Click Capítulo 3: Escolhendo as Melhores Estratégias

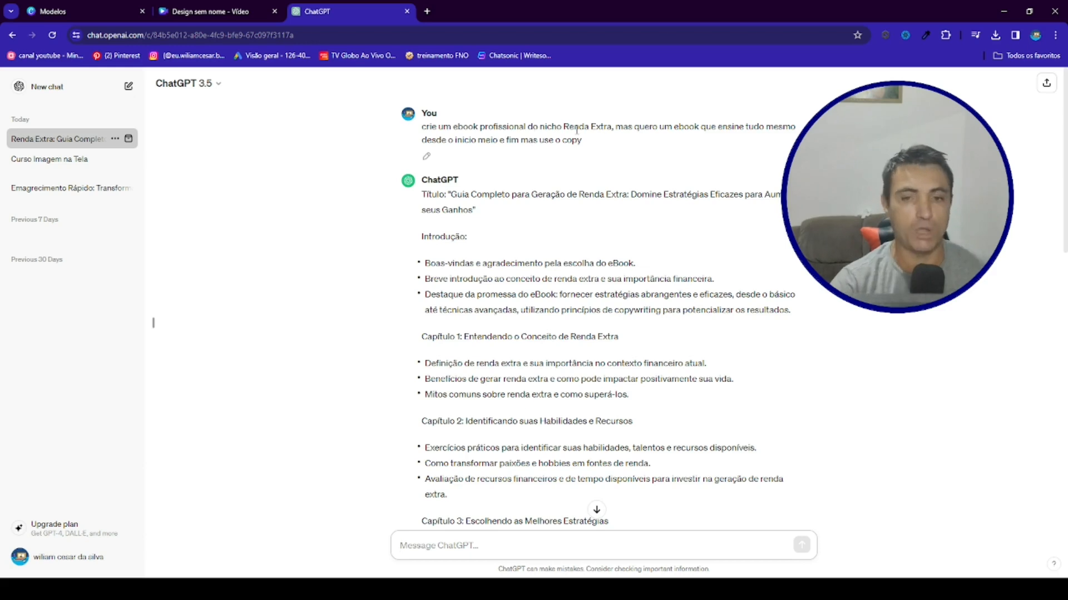coord(515,521)
